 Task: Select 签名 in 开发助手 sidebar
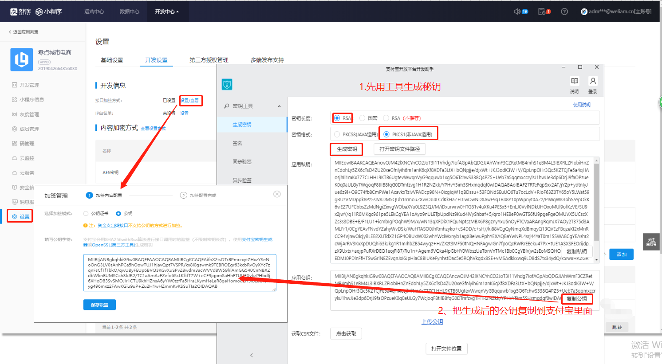[x=237, y=143]
